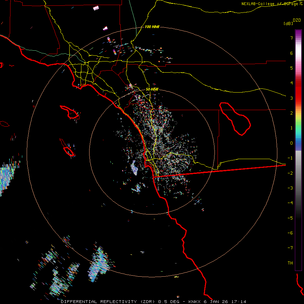This screenshot has height=304, width=304.
Task: Click the "5" tick on the color scale
Action: click(292, 68)
